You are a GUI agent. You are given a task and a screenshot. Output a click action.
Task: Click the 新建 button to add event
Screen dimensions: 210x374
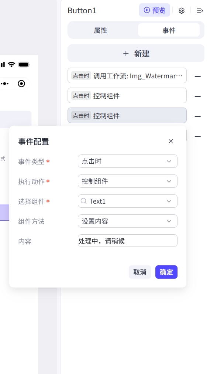tap(136, 54)
